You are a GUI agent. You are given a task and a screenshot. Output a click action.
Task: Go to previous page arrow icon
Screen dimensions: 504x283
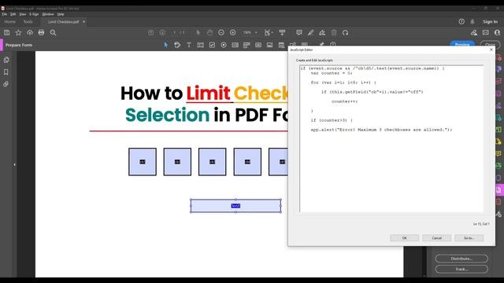tap(150, 33)
